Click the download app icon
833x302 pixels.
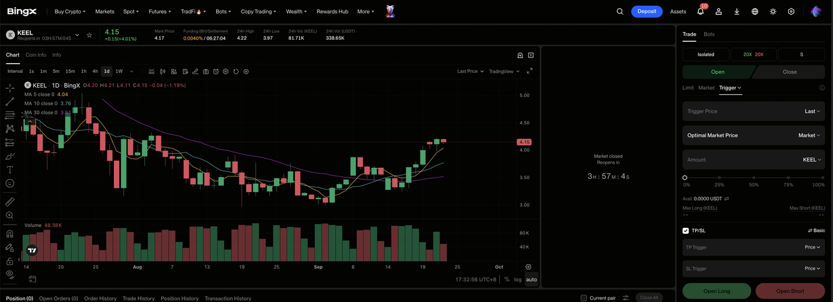pyautogui.click(x=737, y=11)
